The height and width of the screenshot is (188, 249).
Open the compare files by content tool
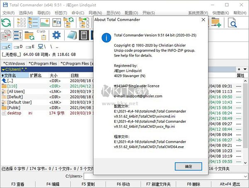(x=6, y=35)
